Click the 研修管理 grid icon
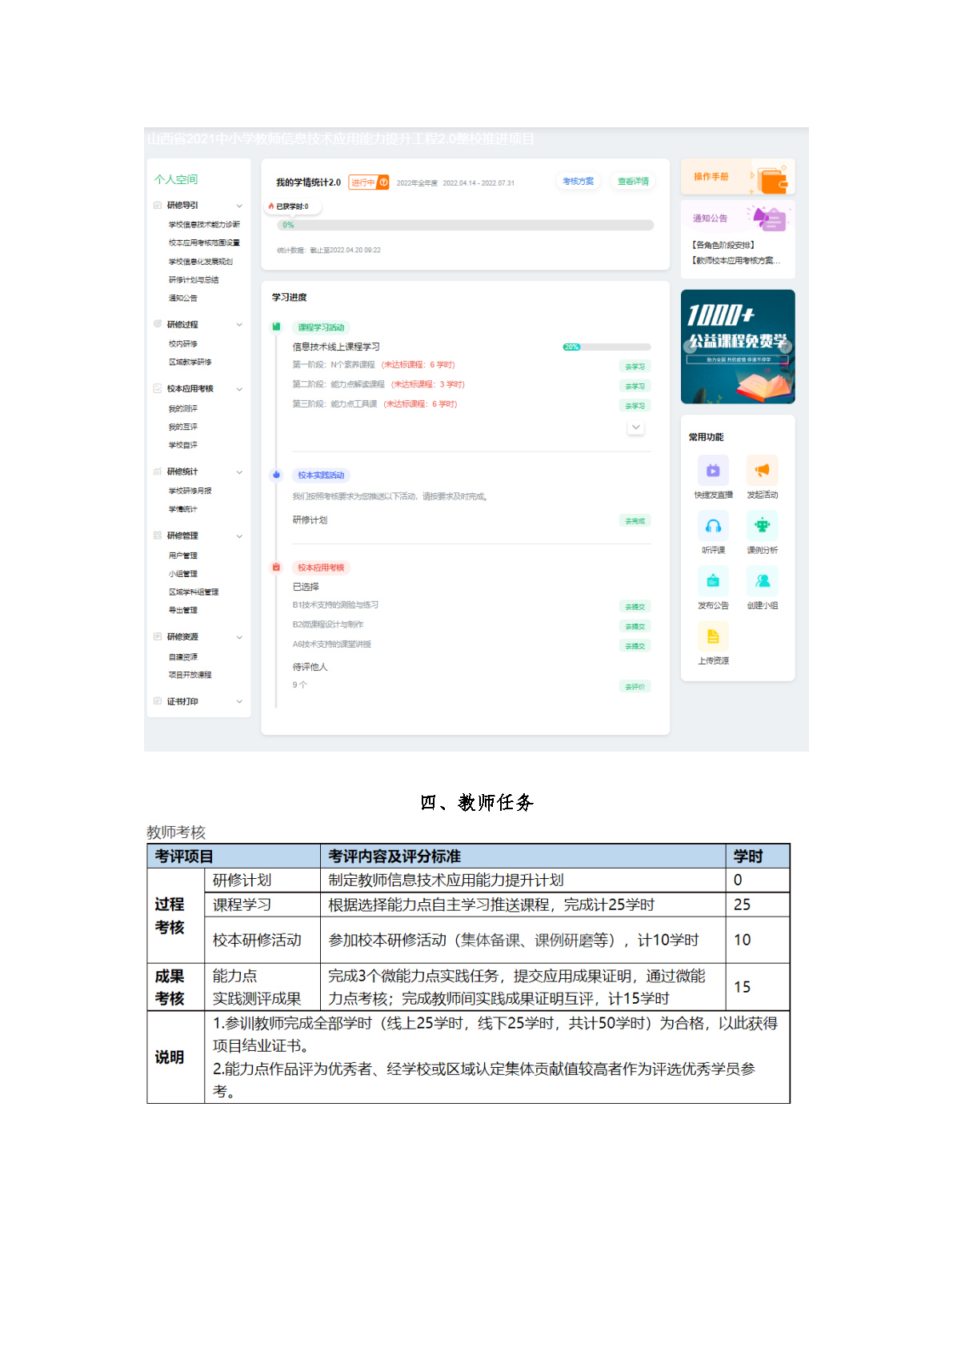 (x=158, y=536)
